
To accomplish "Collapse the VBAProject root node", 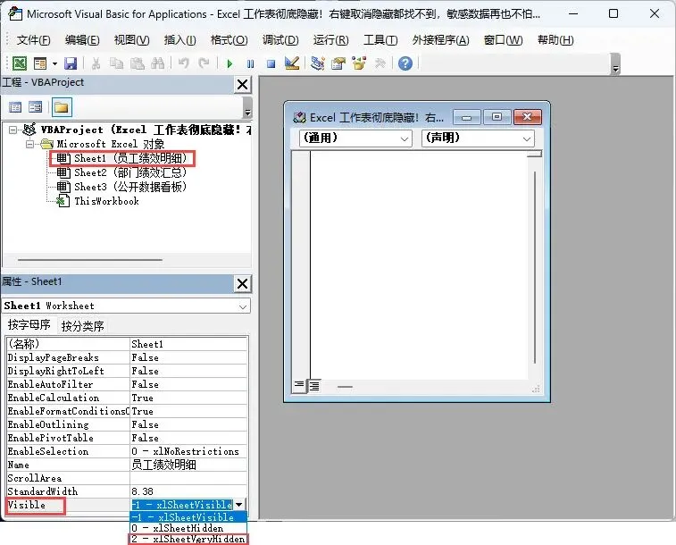I will coord(13,130).
